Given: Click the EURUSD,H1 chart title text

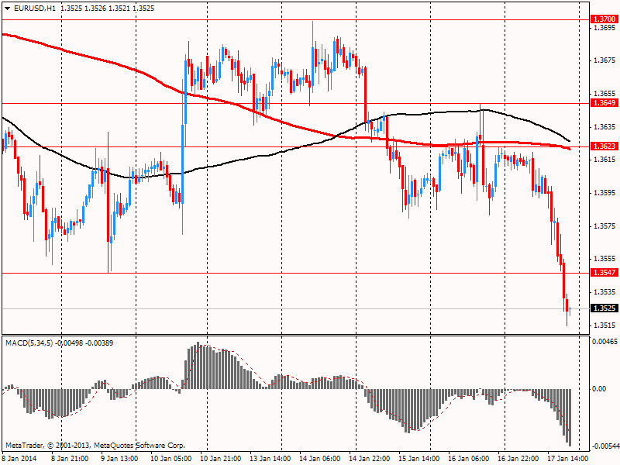Looking at the screenshot, I should (x=35, y=9).
